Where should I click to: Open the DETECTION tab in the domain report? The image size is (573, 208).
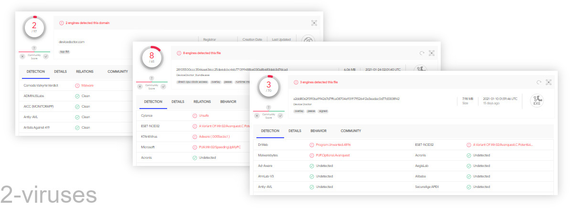pos(36,72)
